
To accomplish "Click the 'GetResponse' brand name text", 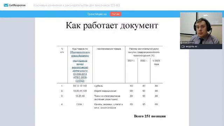I will pyautogui.click(x=17, y=5).
